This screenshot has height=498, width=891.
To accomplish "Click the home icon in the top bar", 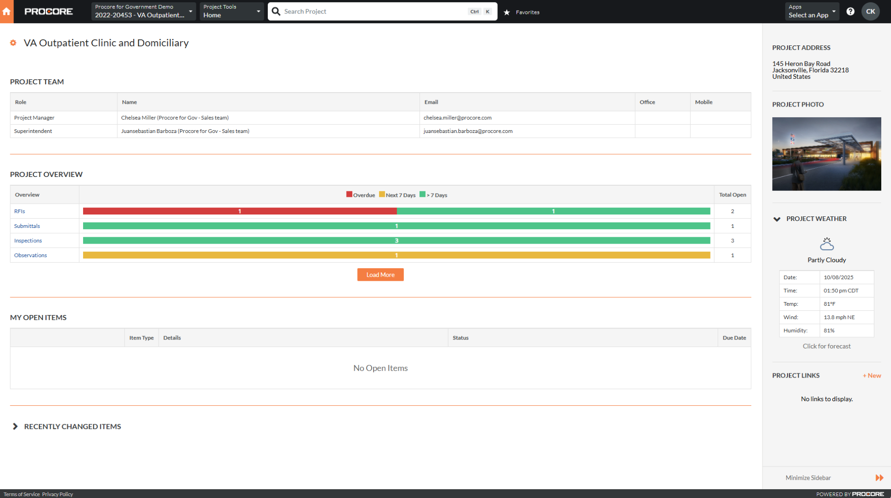I will click(6, 11).
